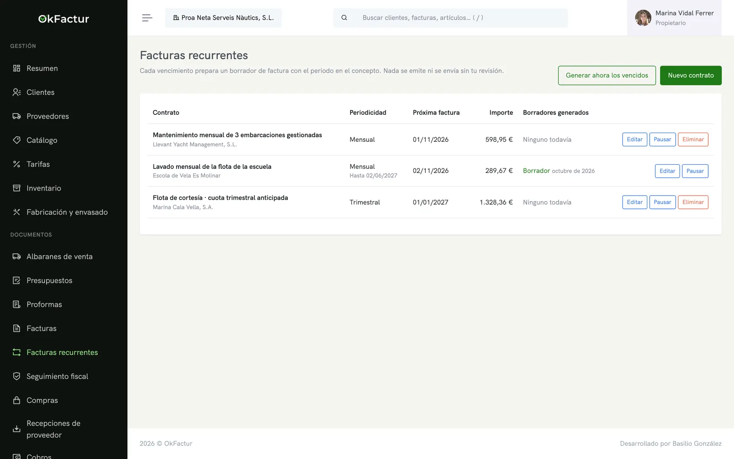Click Generar ahora los vencidos button
The image size is (734, 459).
[607, 75]
